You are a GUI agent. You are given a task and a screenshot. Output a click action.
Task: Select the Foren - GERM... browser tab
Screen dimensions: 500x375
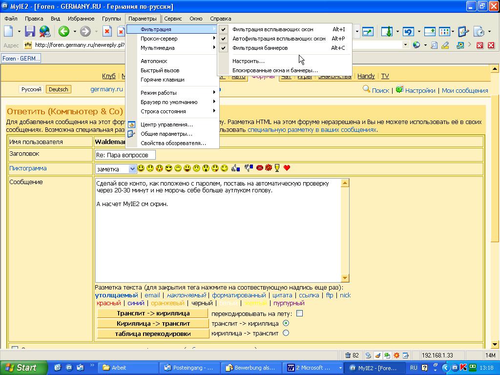point(21,59)
